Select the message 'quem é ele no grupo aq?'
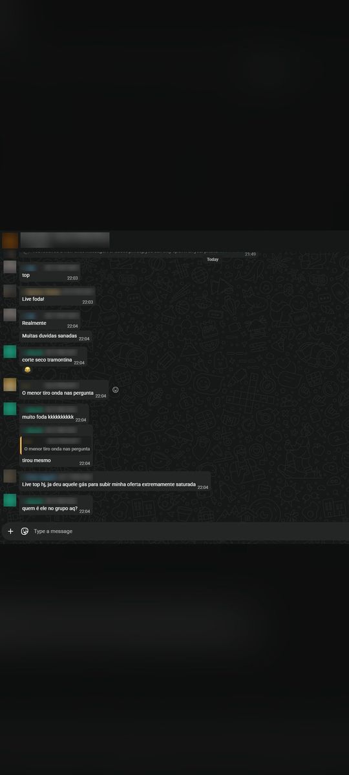 tap(50, 508)
